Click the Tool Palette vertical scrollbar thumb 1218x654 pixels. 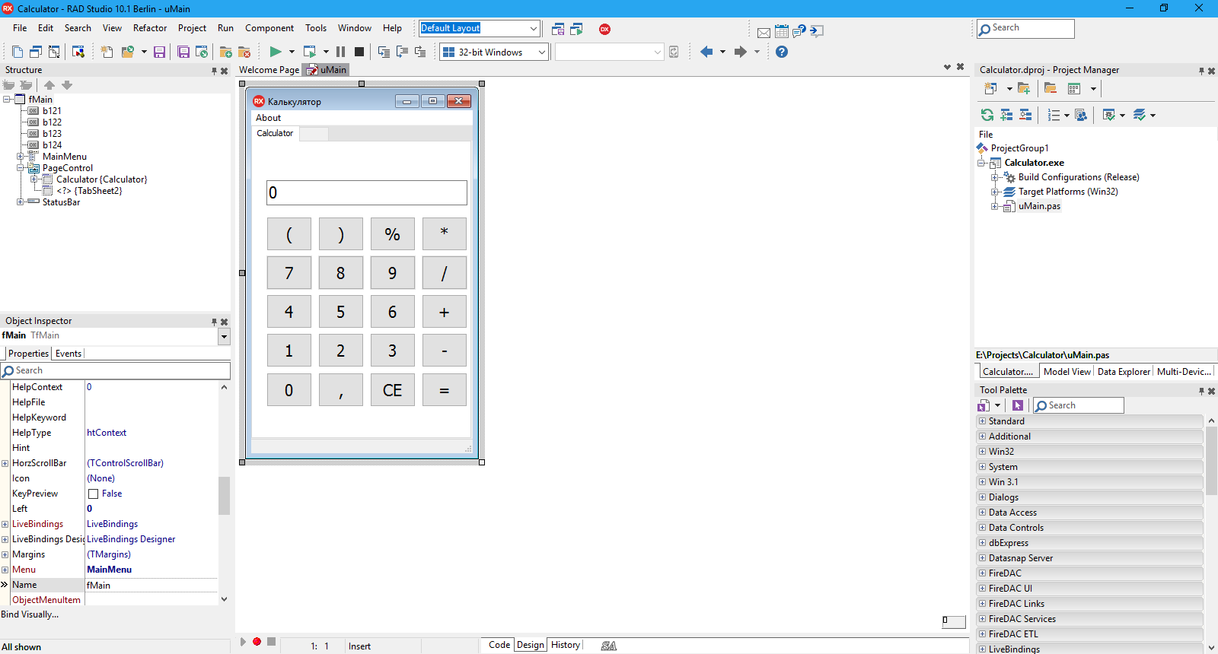(x=1211, y=461)
